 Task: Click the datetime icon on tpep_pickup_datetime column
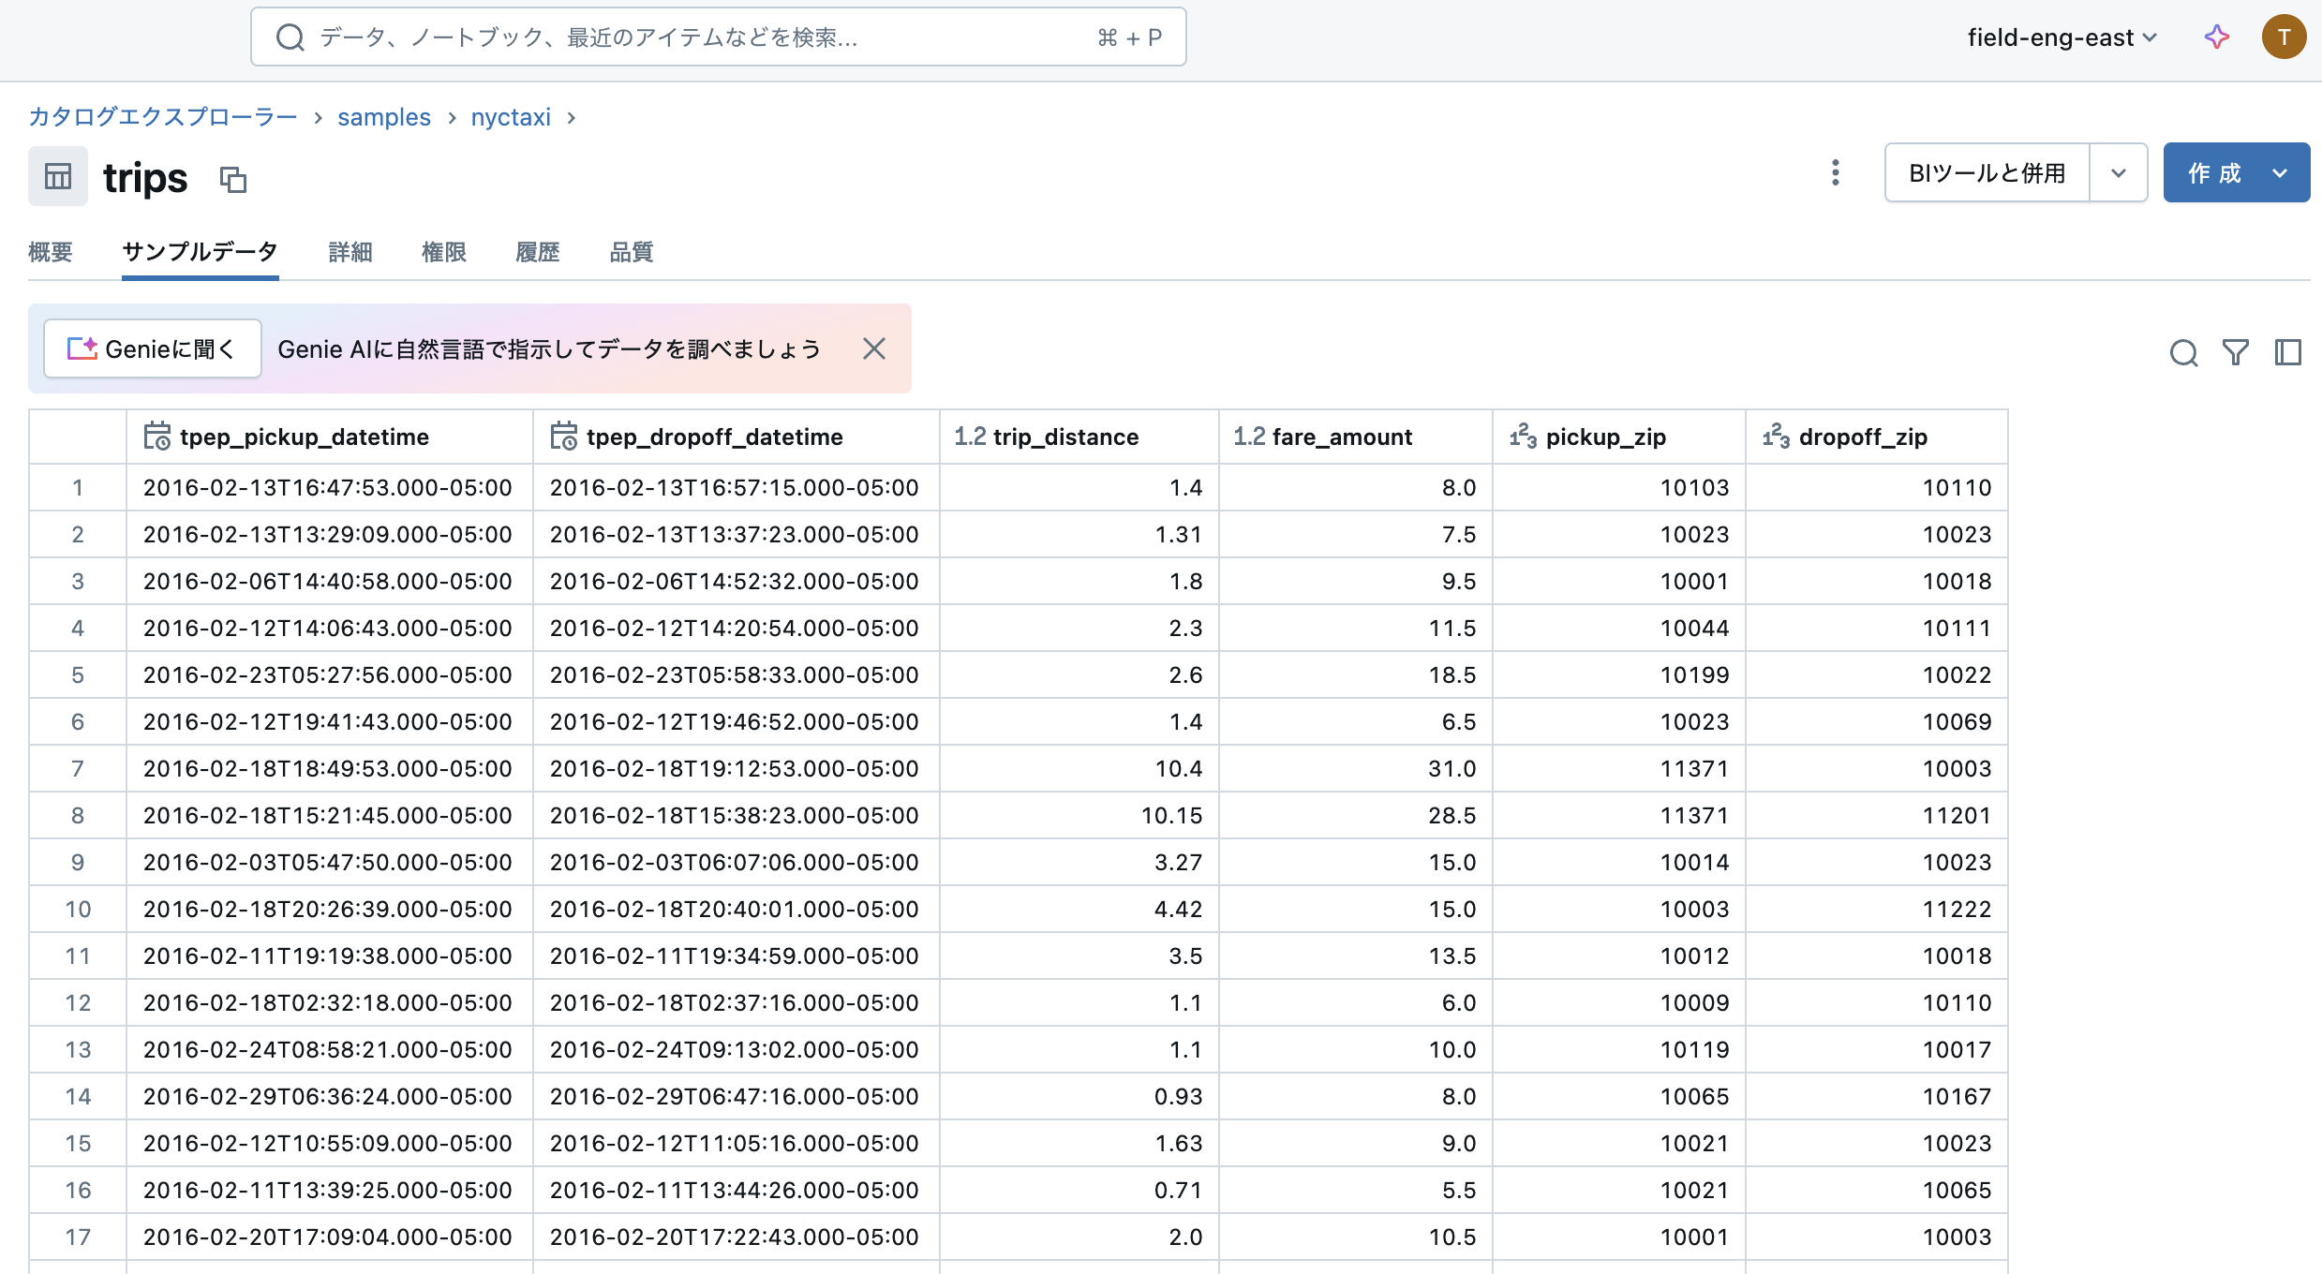(156, 436)
